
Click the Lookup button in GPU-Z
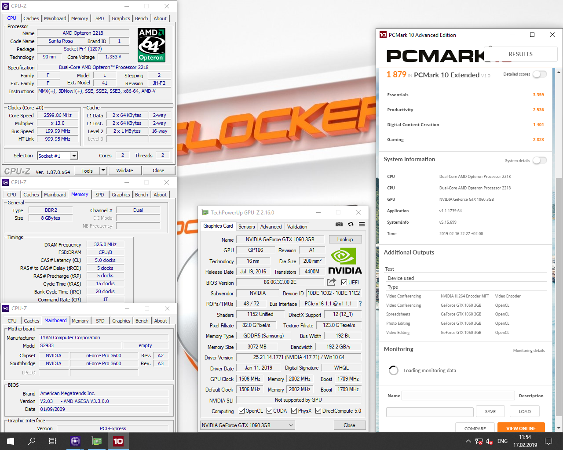(345, 240)
